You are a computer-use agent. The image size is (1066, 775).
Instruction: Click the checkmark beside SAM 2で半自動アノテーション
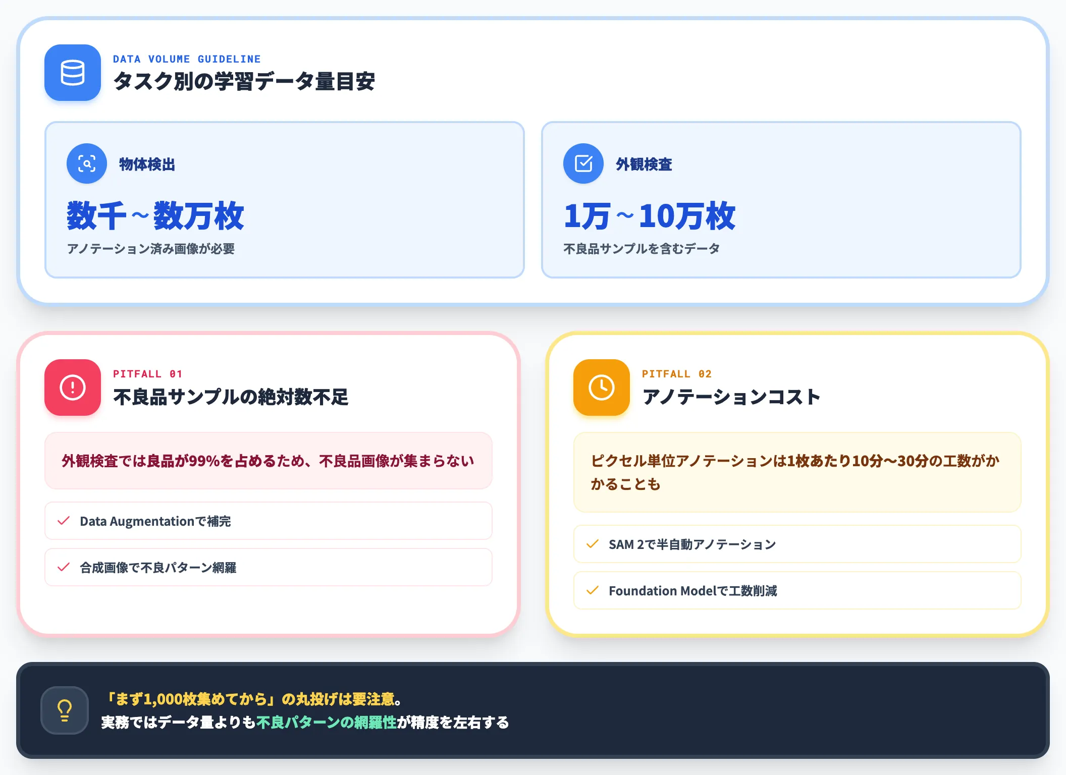593,544
